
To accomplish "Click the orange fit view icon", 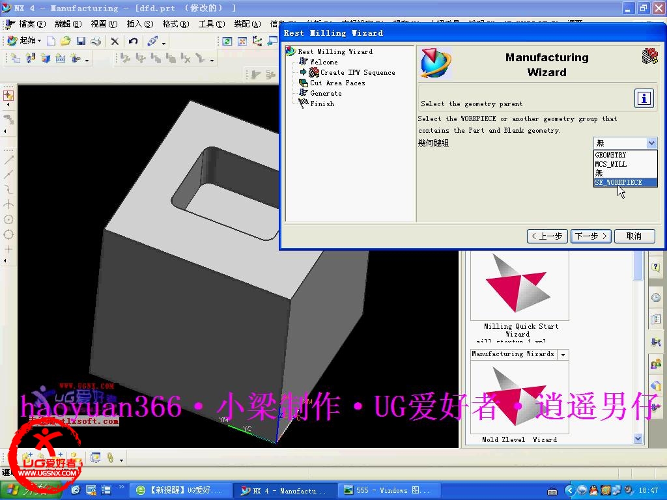I will 242,41.
